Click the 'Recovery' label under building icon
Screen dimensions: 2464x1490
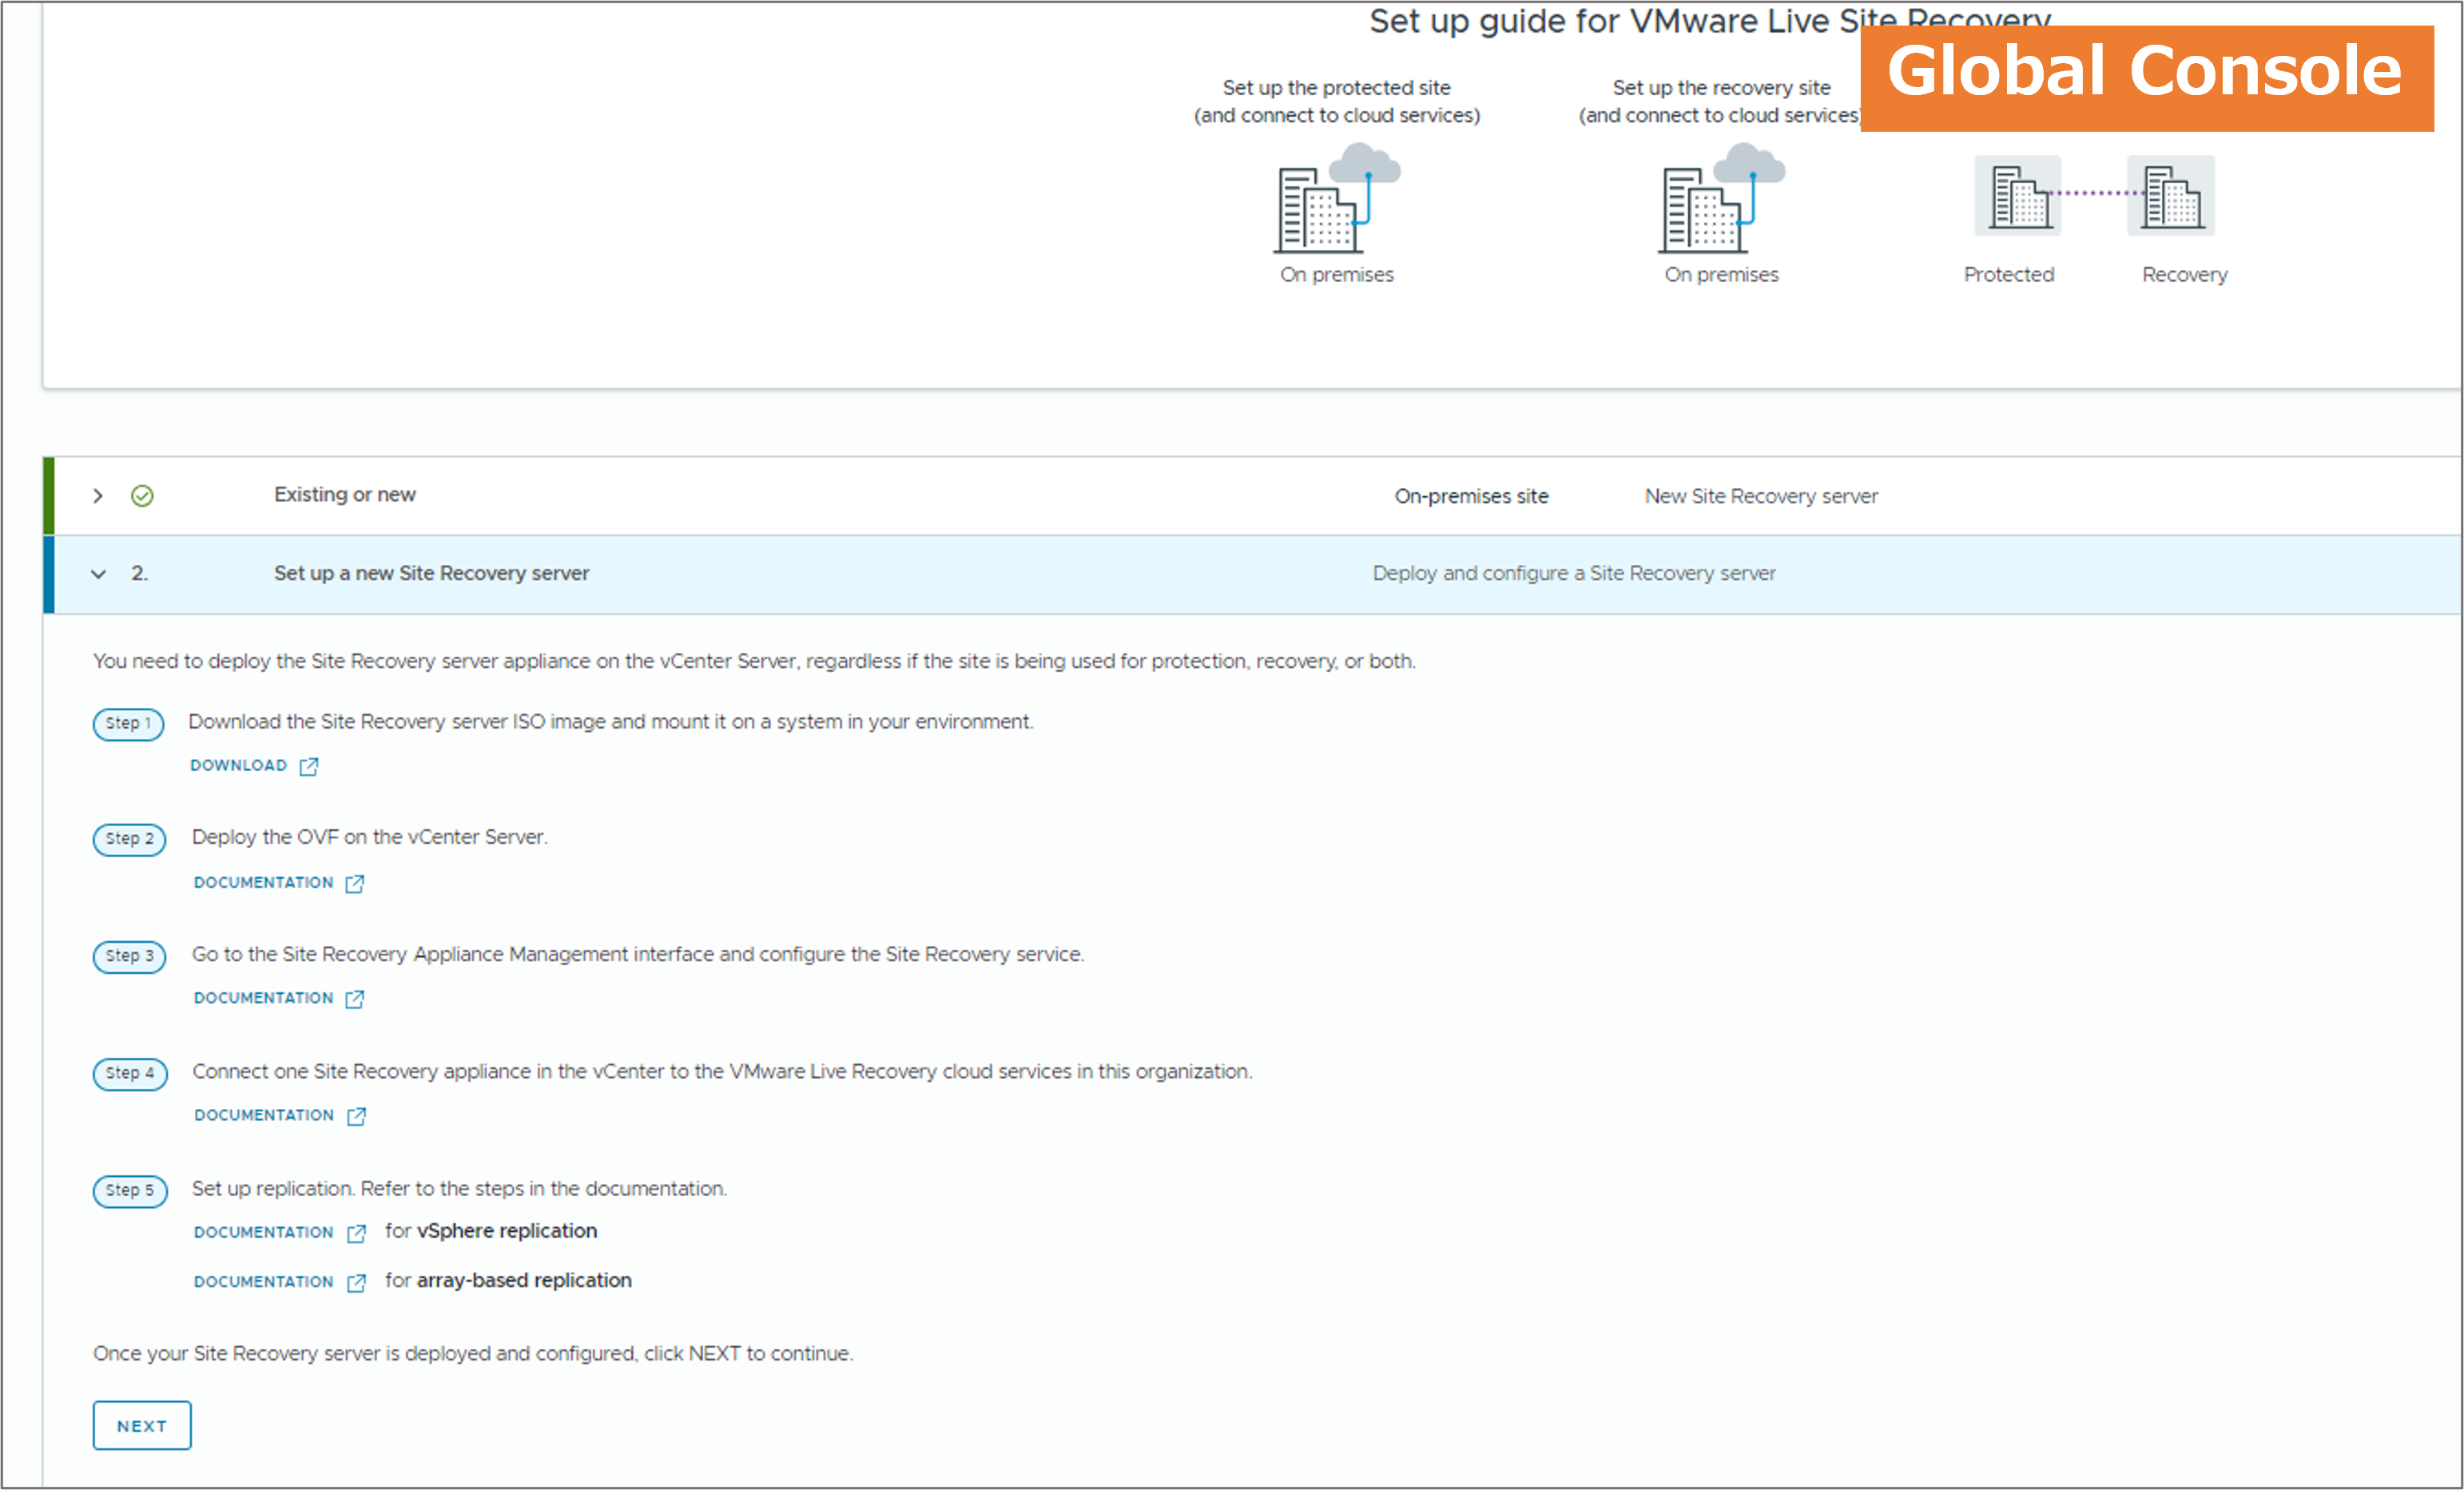point(2184,274)
